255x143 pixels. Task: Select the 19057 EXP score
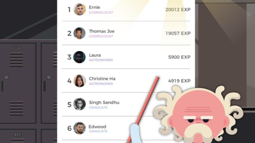178,34
